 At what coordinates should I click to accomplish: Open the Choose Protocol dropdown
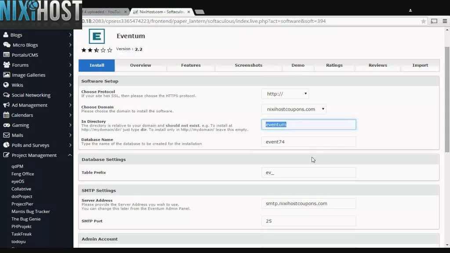285,94
